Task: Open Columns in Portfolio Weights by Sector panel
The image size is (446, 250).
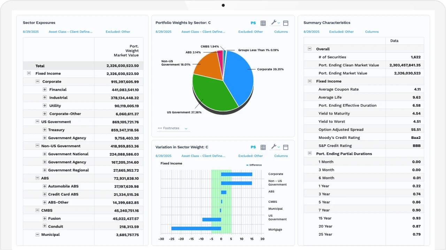Action: [x=281, y=32]
